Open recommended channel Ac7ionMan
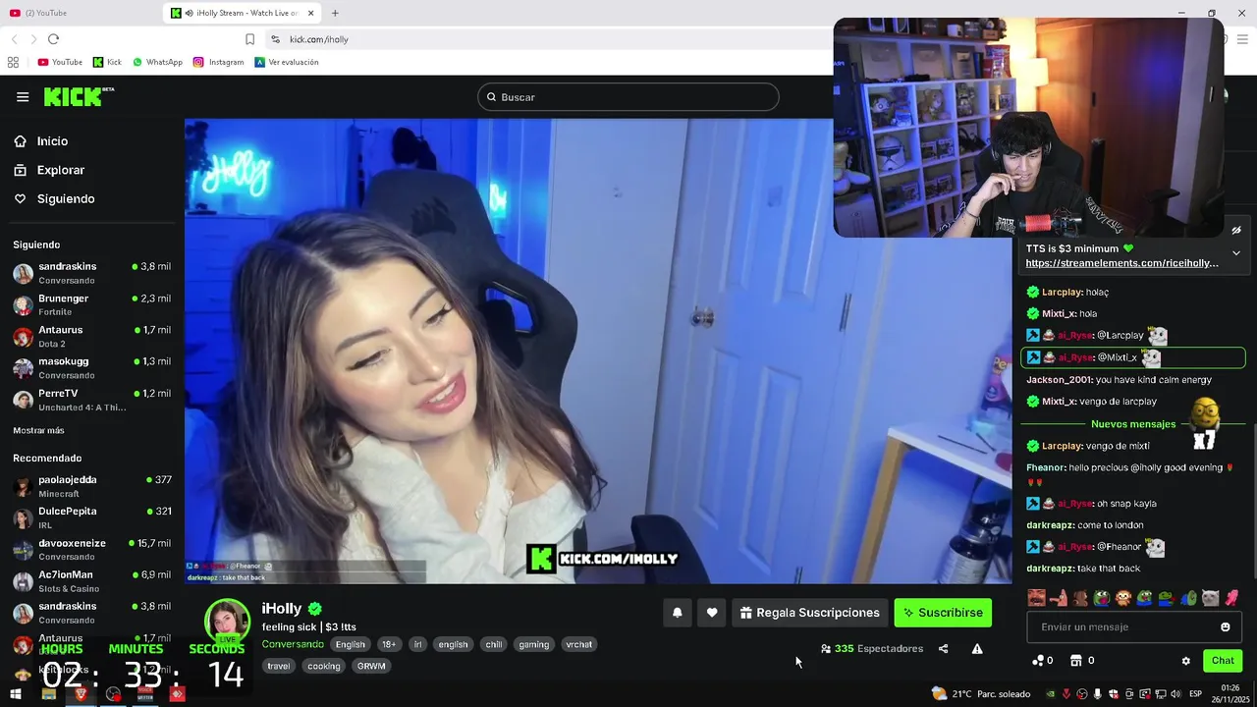Screen dimensions: 1257x707 92,581
